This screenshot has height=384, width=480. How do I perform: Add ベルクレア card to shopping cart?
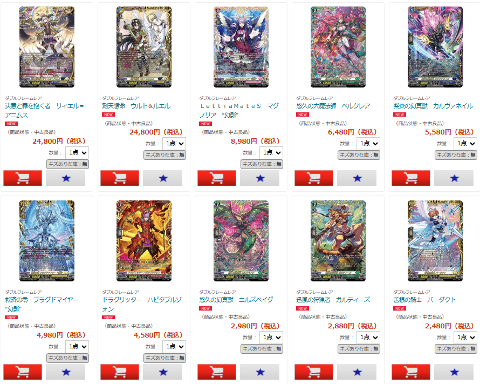tap(314, 178)
